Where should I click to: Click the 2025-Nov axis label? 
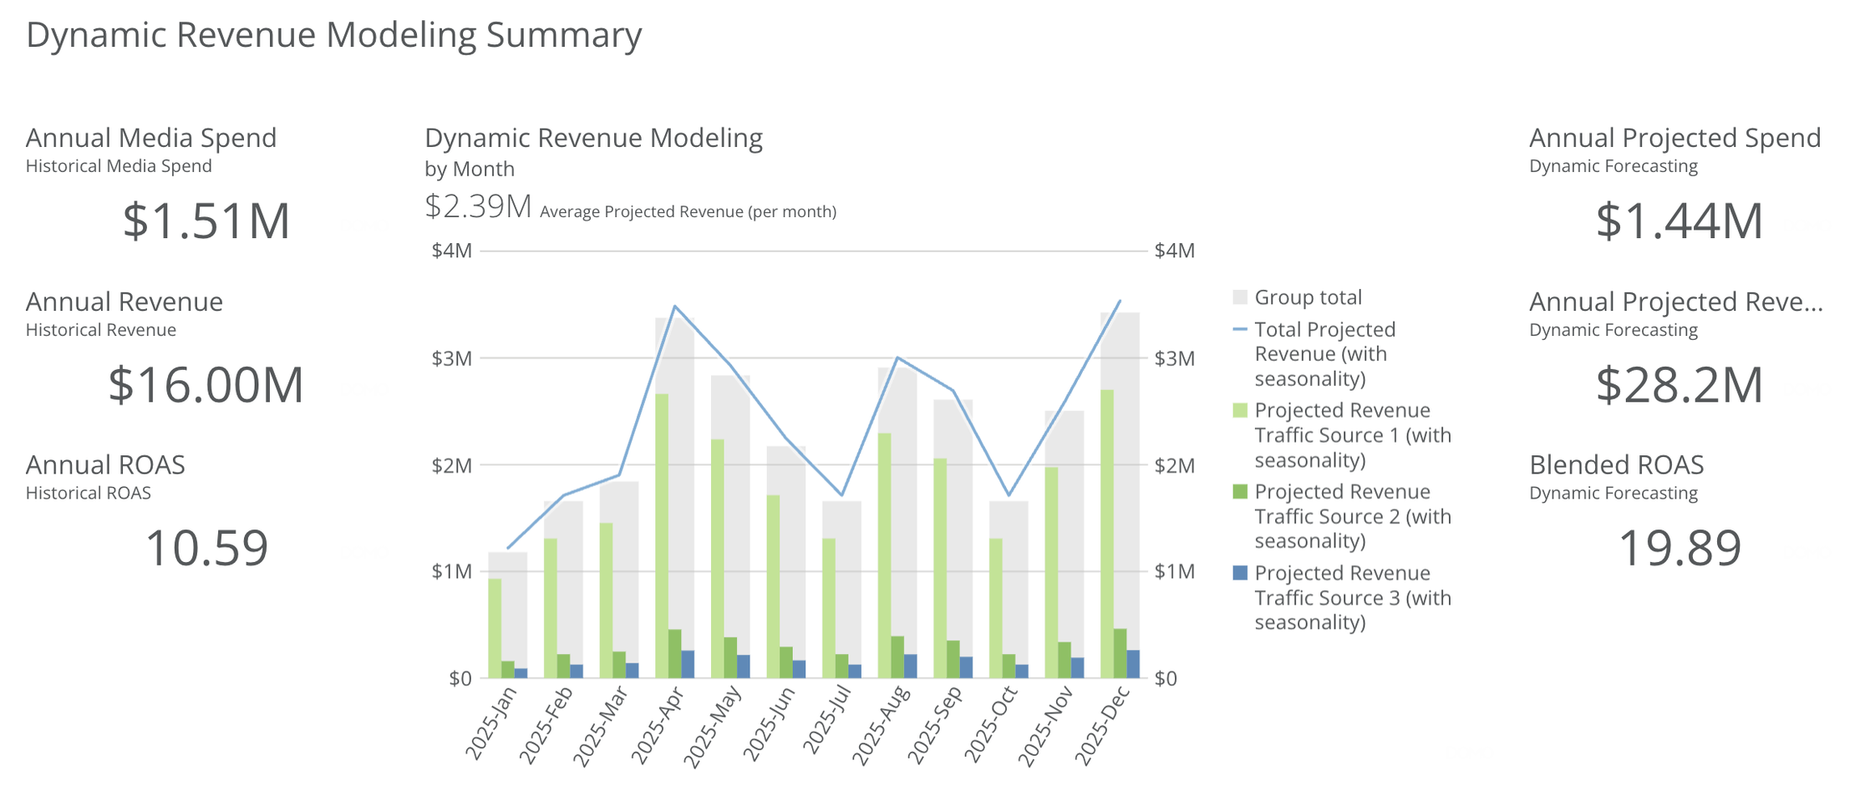coord(1046,725)
